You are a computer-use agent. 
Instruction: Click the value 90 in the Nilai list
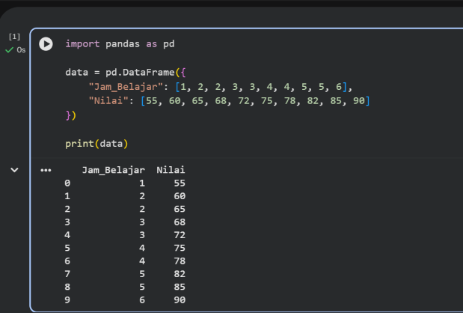[x=359, y=101]
